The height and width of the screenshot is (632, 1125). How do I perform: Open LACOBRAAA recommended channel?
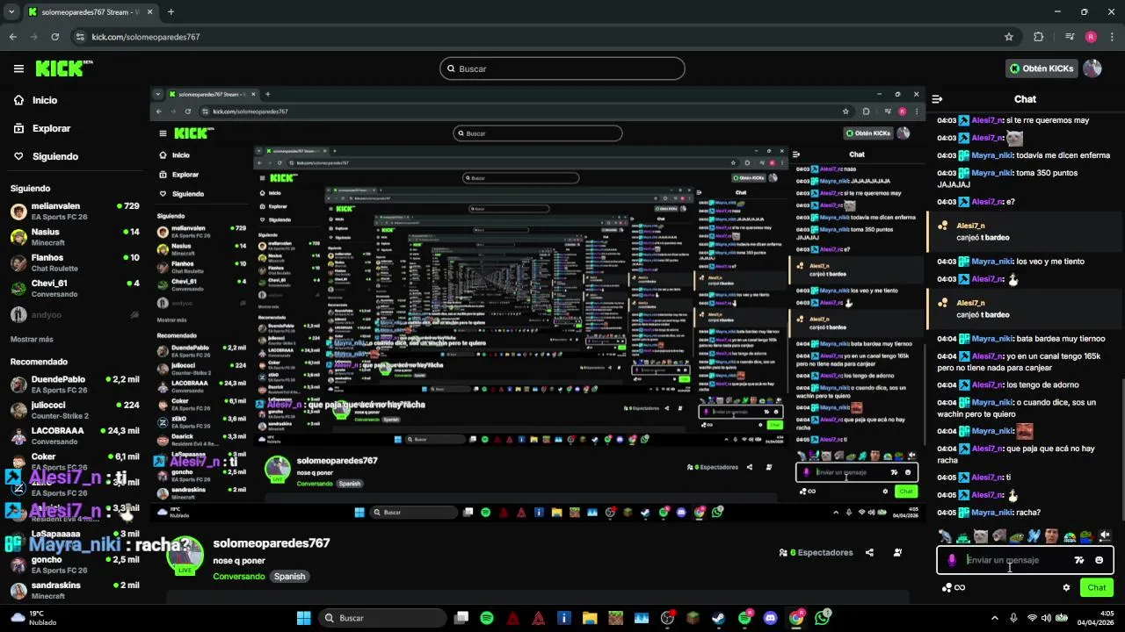click(75, 435)
